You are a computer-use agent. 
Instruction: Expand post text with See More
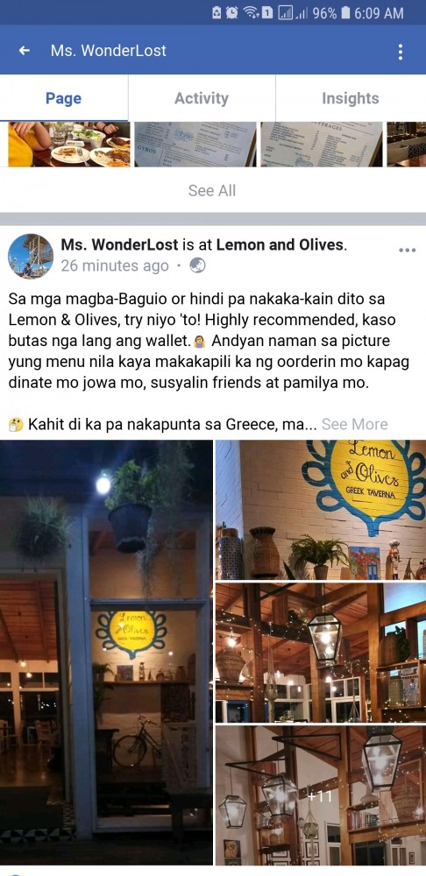coord(354,424)
